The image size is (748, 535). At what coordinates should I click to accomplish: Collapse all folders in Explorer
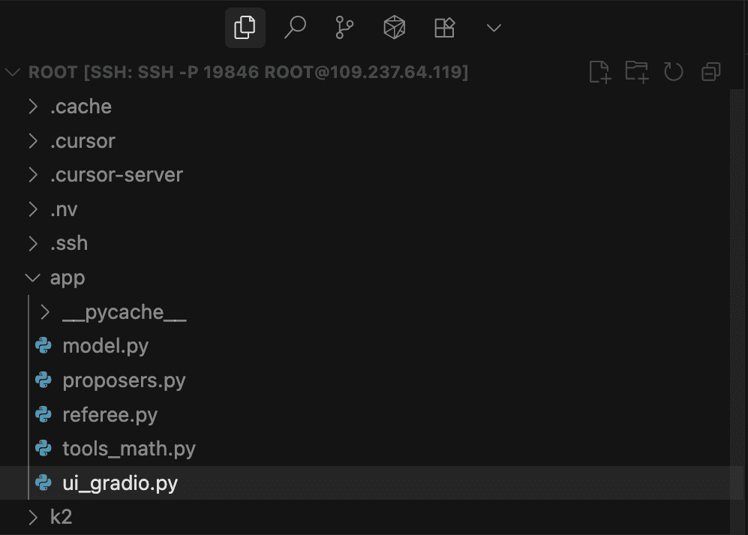tap(710, 72)
